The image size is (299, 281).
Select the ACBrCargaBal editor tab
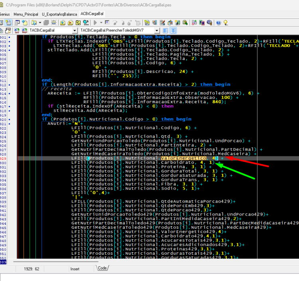pos(92,14)
